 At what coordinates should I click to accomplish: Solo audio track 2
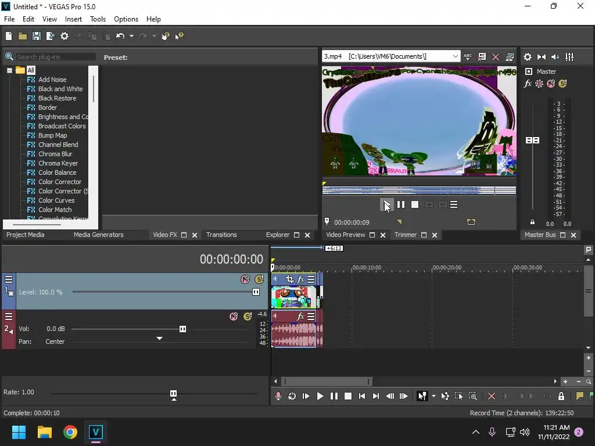point(248,316)
